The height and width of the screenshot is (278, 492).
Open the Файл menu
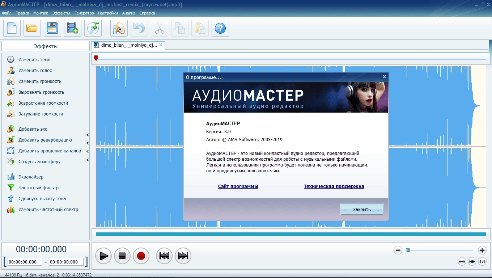(7, 13)
